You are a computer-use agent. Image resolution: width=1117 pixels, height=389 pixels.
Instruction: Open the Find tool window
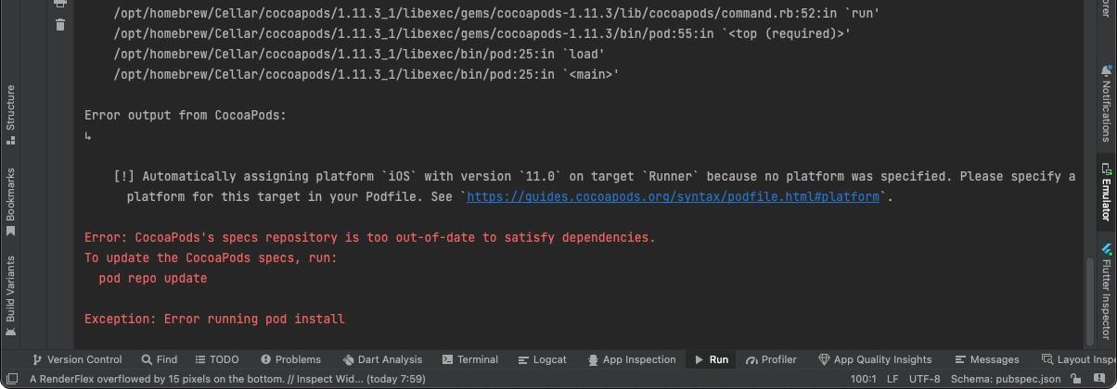pyautogui.click(x=160, y=359)
